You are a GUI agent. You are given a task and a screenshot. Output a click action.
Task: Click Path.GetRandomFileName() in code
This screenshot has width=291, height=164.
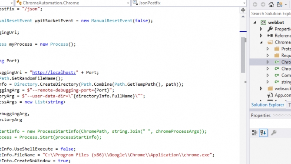click(31, 78)
